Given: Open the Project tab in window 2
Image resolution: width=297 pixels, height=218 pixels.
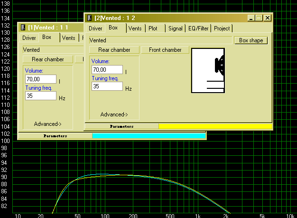Looking at the screenshot, I should tap(222, 28).
